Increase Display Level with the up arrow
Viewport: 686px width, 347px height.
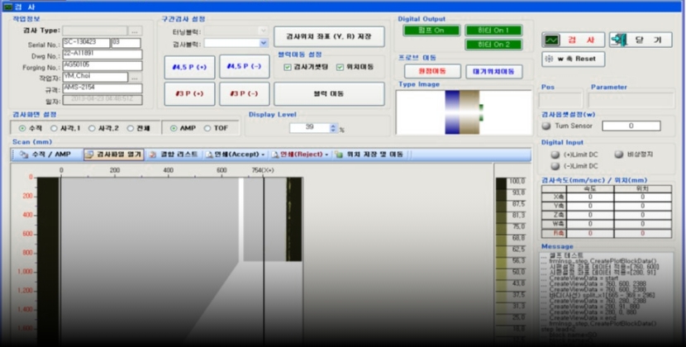tap(333, 126)
